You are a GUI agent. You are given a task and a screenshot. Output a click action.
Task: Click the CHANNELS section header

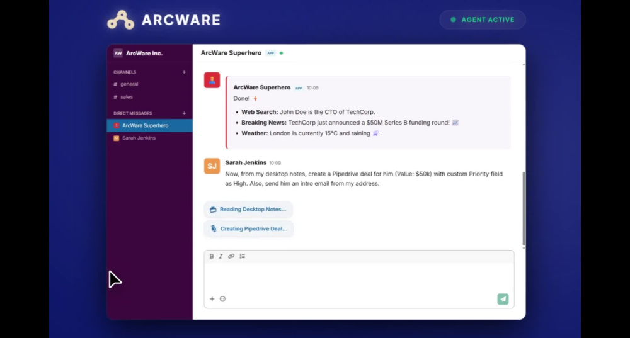point(125,72)
